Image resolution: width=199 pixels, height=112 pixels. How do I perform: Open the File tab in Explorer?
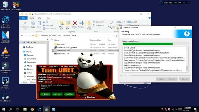[x=23, y=18]
